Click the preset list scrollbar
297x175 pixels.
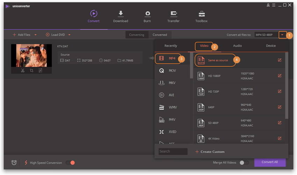[x=287, y=86]
